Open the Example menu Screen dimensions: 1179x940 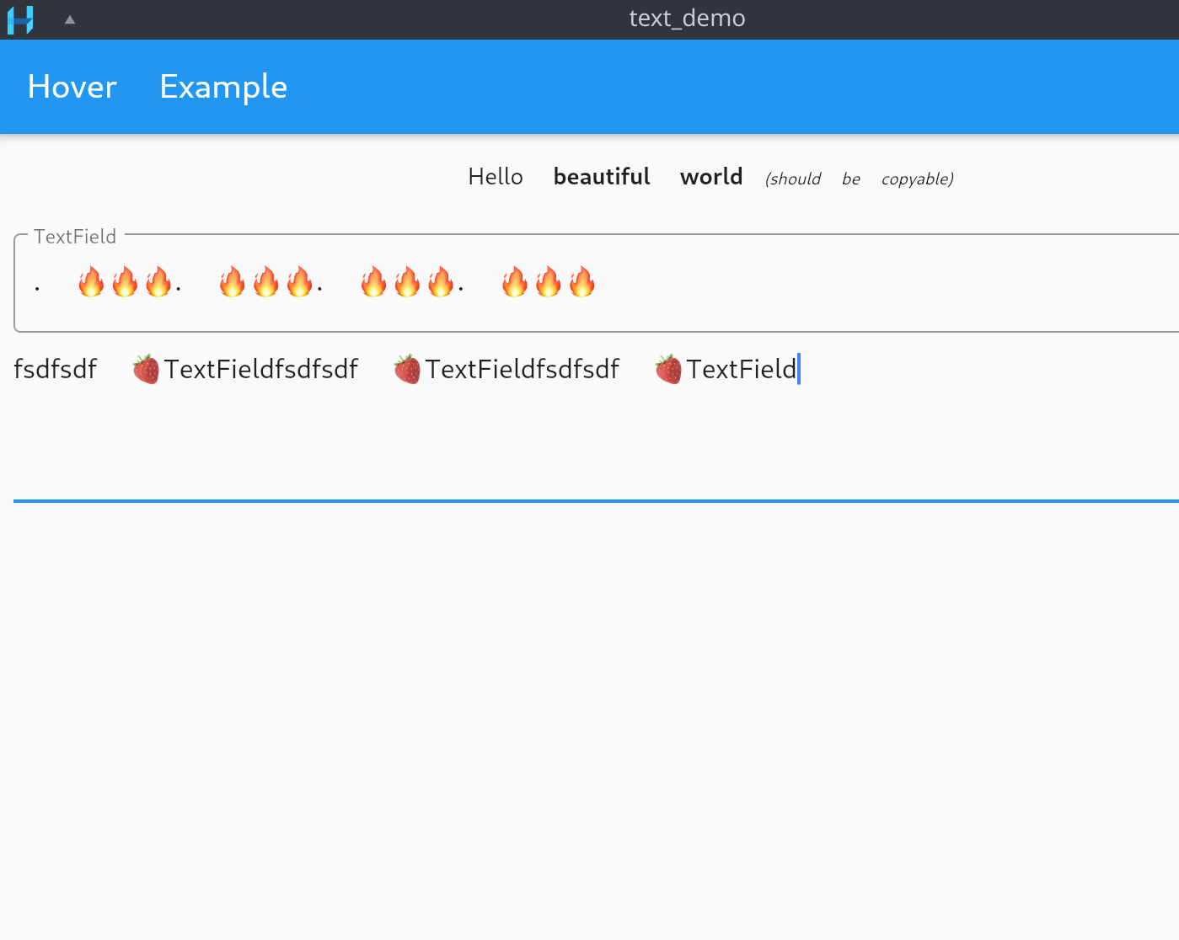click(222, 87)
